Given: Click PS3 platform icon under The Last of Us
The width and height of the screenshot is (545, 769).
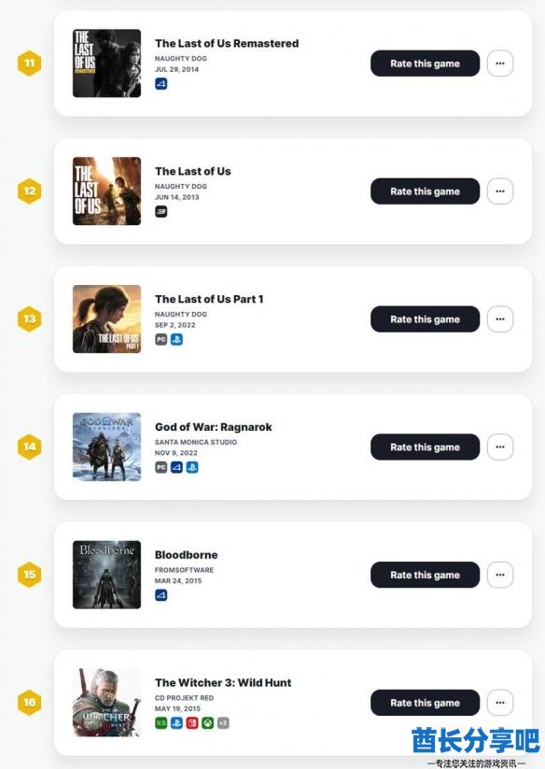Looking at the screenshot, I should [161, 211].
